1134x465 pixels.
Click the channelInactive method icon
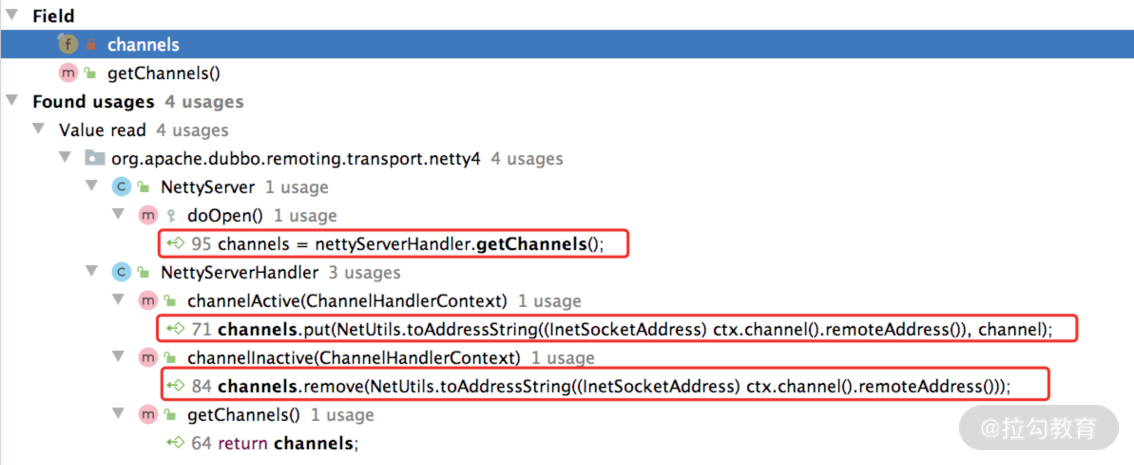pyautogui.click(x=148, y=358)
